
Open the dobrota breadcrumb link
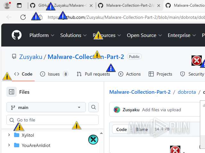coord(187,92)
